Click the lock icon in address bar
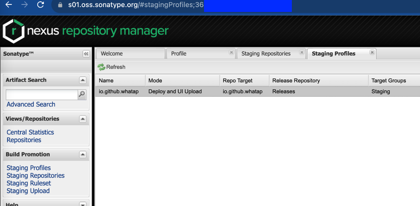This screenshot has width=420, height=206. click(60, 5)
